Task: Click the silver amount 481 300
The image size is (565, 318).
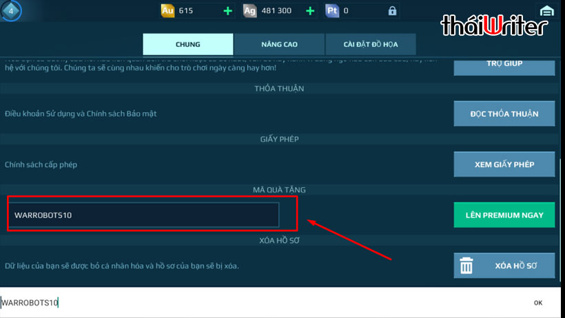Action: click(276, 11)
